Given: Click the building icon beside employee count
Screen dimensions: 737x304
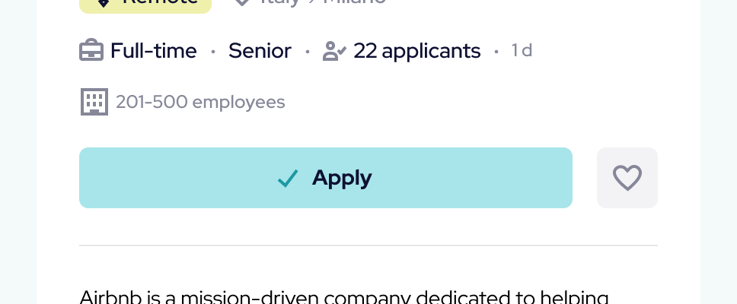Looking at the screenshot, I should tap(94, 102).
